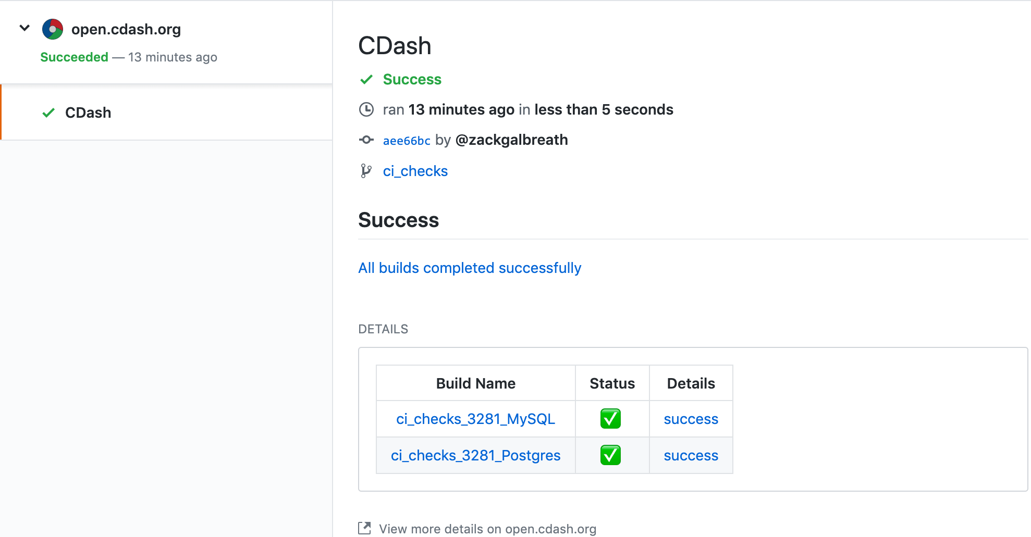The height and width of the screenshot is (537, 1031).
Task: Click the status checkbox for ci_checks_3281_Postgres
Action: pyautogui.click(x=611, y=455)
